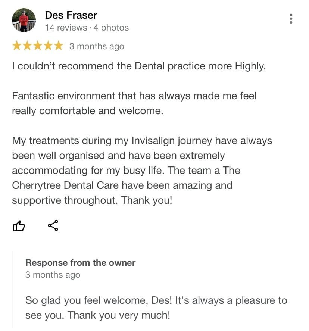The width and height of the screenshot is (309, 331).
Task: Click the owner response's "3 months ago" date
Action: [x=53, y=275]
